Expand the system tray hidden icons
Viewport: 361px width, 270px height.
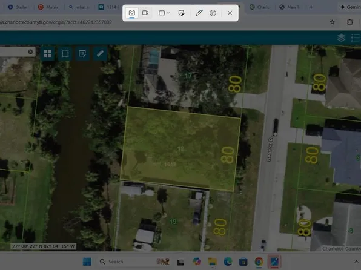[356, 262]
